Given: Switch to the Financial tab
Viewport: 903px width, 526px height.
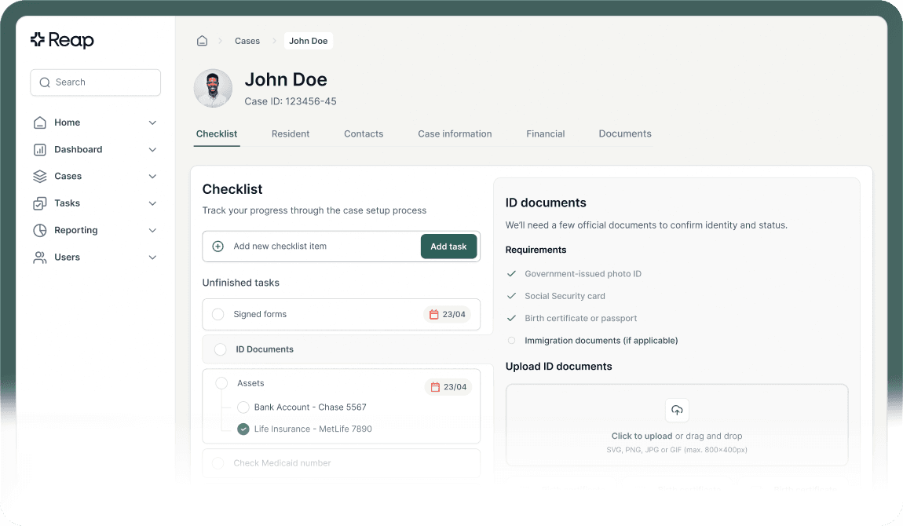Looking at the screenshot, I should click(x=546, y=134).
